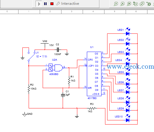Click the 100nF value label

click(x=58, y=54)
